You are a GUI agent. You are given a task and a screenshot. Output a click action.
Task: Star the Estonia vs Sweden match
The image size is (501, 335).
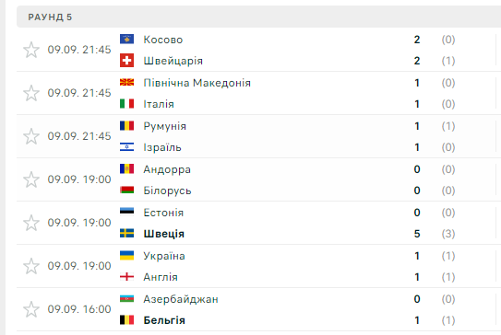pyautogui.click(x=31, y=223)
